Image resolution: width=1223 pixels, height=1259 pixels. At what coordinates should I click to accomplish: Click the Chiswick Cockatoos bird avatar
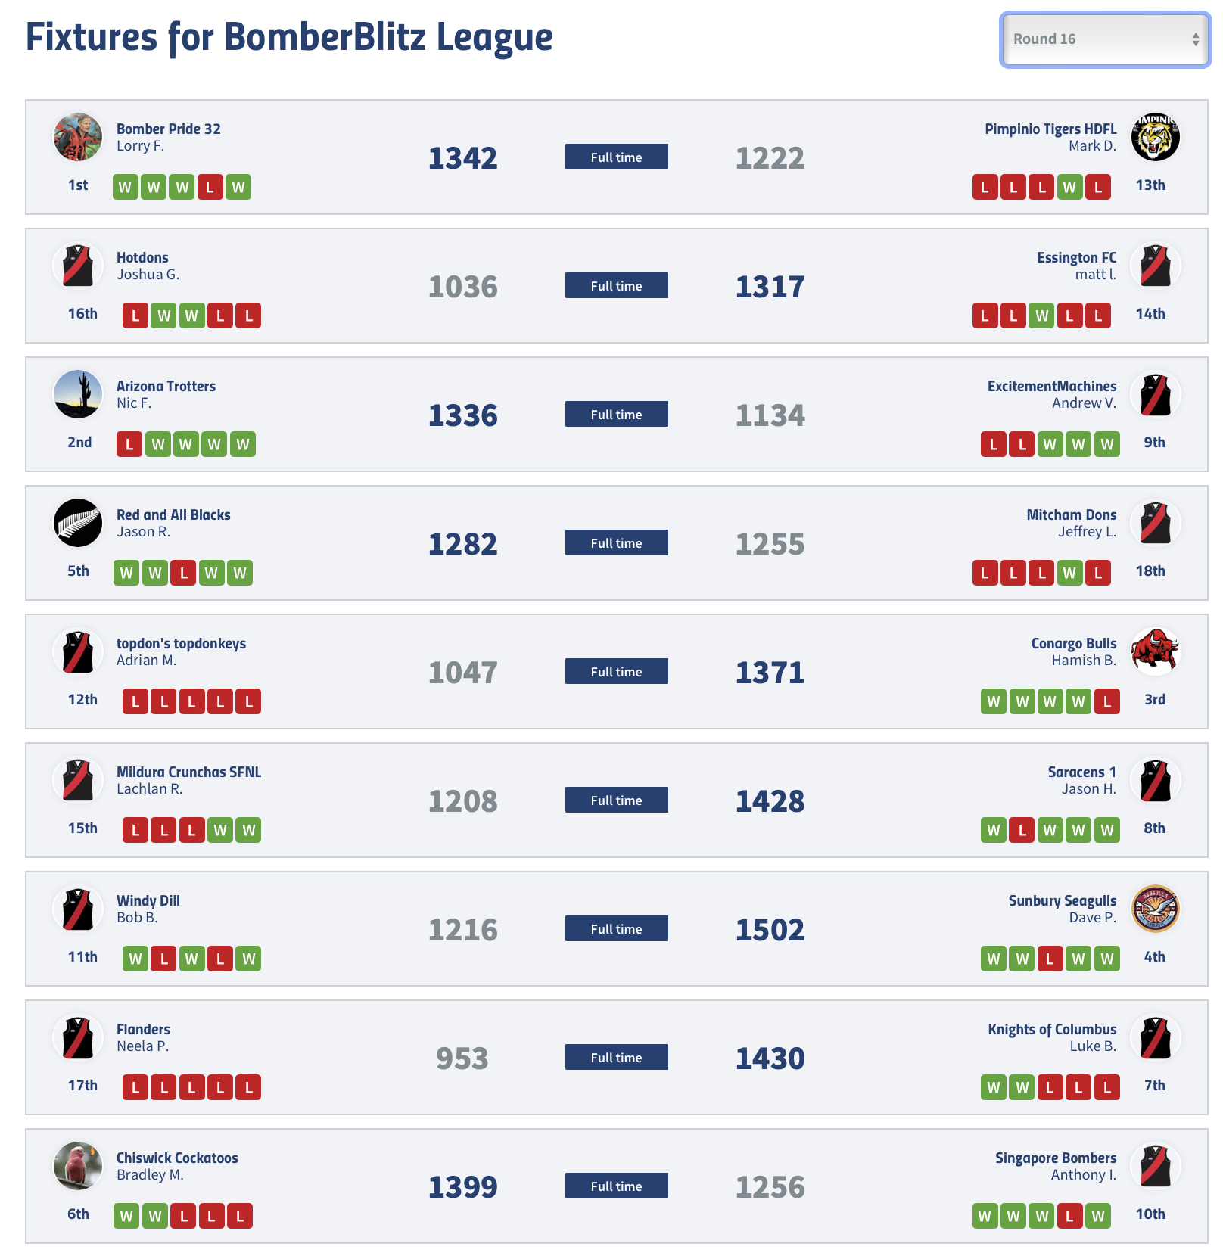coord(78,1166)
